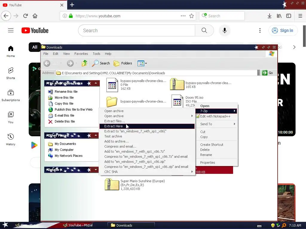Open the Explorer Favorites menu
The height and width of the screenshot is (229, 306).
81,54
